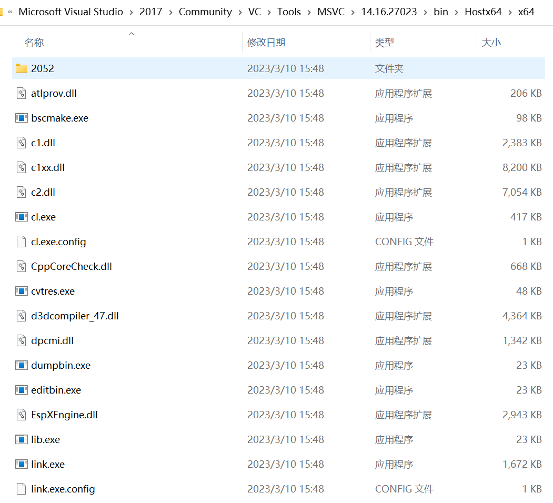Click the dumpbin.exe application icon

pos(21,365)
